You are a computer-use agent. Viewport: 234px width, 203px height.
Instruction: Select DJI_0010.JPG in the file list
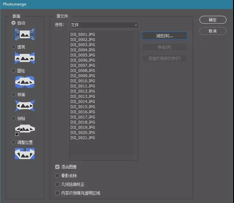click(83, 81)
